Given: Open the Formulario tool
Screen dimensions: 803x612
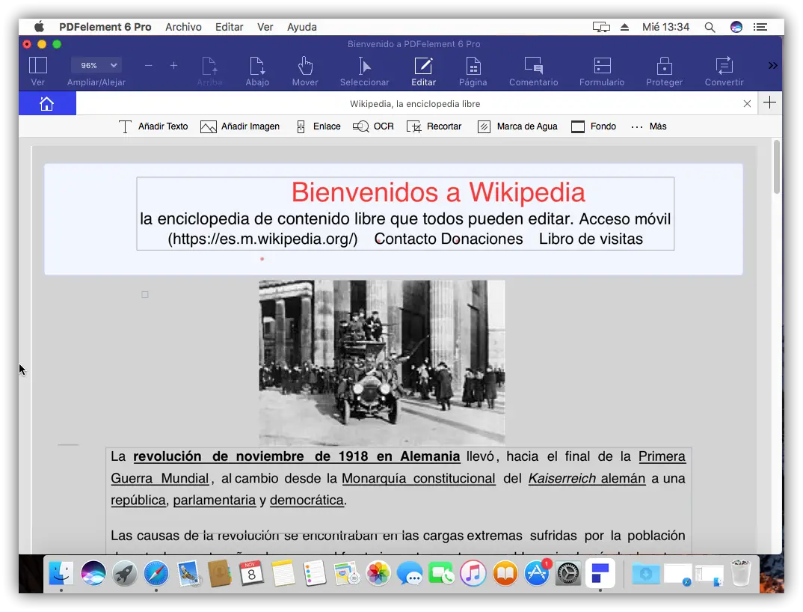Looking at the screenshot, I should [602, 66].
